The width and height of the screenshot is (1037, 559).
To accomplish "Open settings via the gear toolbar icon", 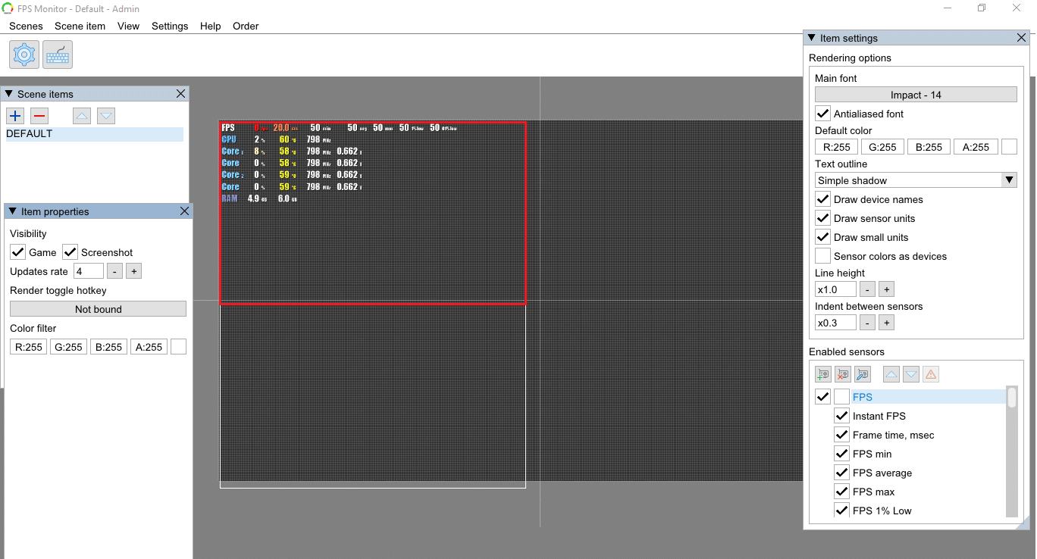I will pyautogui.click(x=24, y=55).
